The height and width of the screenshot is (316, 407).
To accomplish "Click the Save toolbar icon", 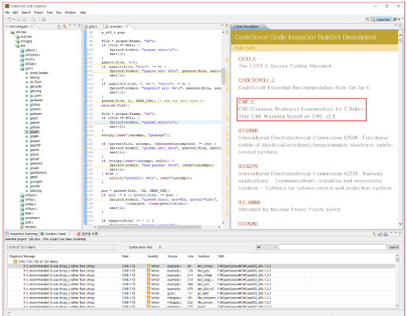I will click(x=19, y=20).
